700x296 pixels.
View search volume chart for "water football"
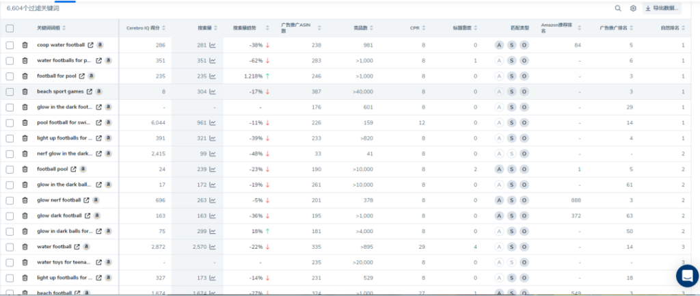click(213, 246)
